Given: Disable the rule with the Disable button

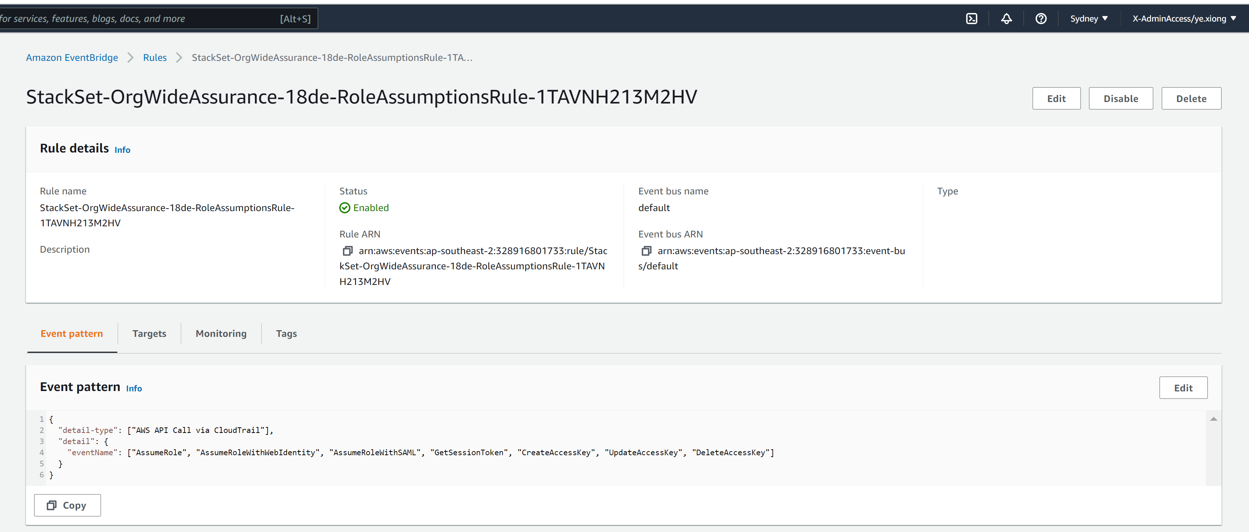Looking at the screenshot, I should 1121,98.
